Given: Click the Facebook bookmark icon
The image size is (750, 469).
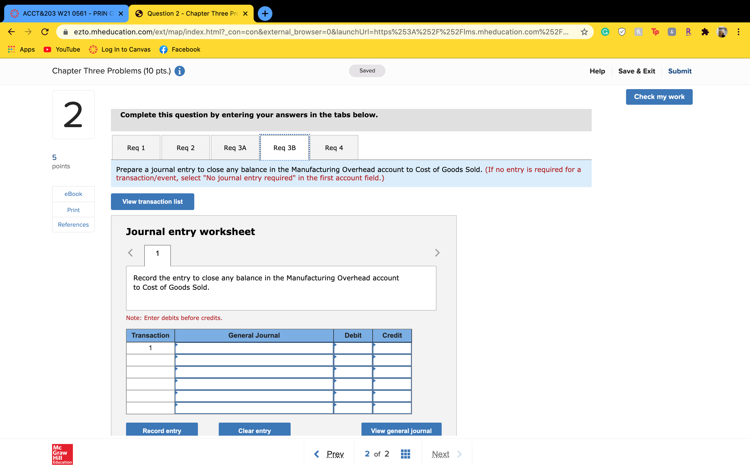Looking at the screenshot, I should 164,49.
